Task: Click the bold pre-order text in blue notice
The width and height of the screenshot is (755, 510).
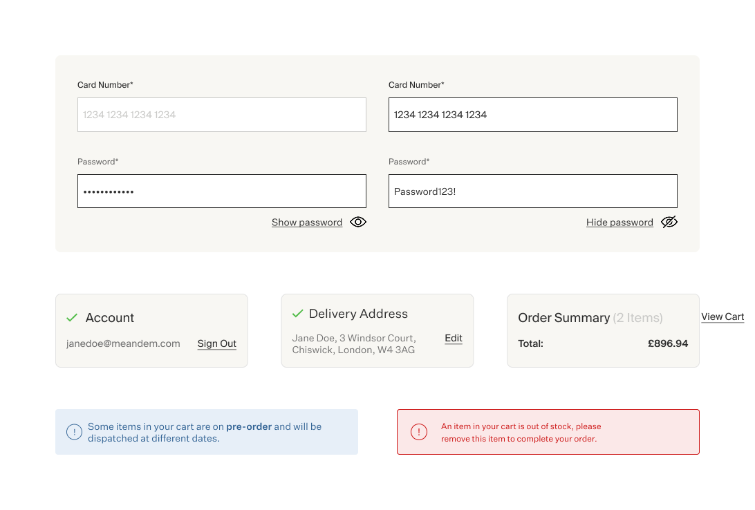Action: [249, 426]
